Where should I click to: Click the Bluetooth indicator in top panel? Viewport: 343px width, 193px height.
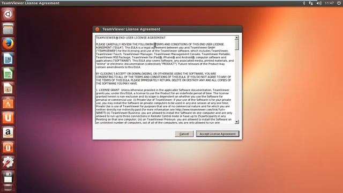[x=304, y=3]
